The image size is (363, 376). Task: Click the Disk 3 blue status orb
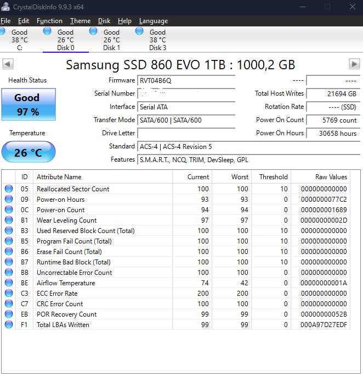tap(139, 31)
